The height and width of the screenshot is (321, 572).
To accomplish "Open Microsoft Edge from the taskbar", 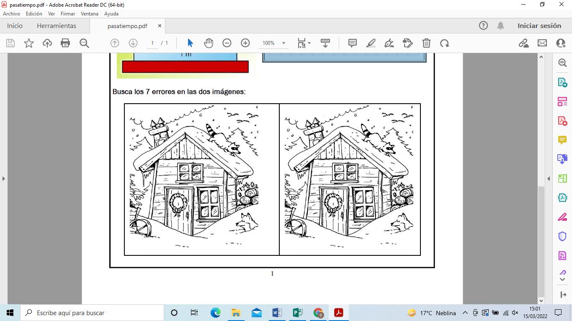I will coord(215,313).
